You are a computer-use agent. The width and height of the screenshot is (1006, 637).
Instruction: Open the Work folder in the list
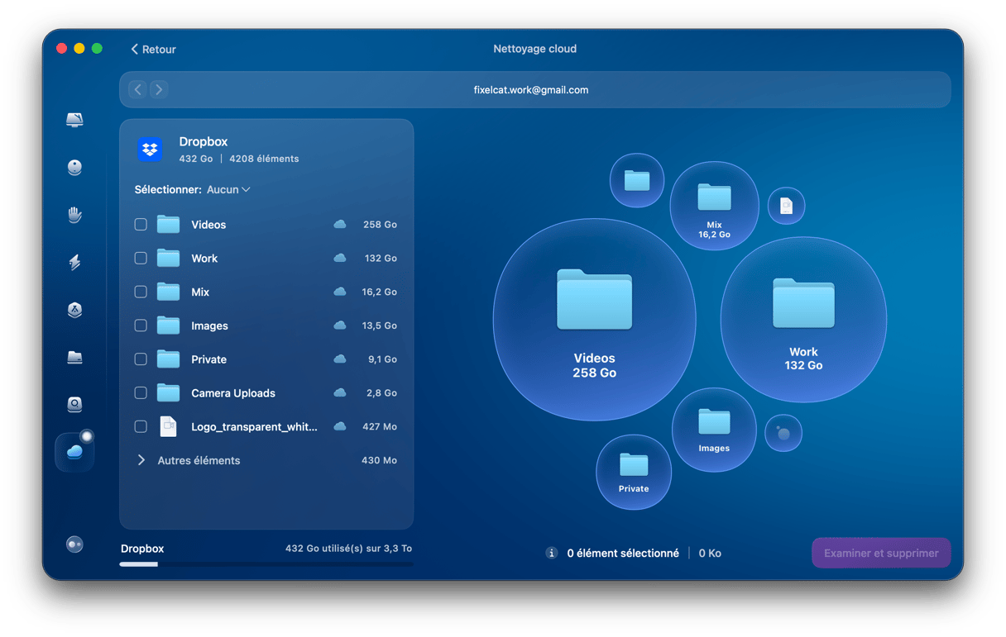tap(204, 259)
